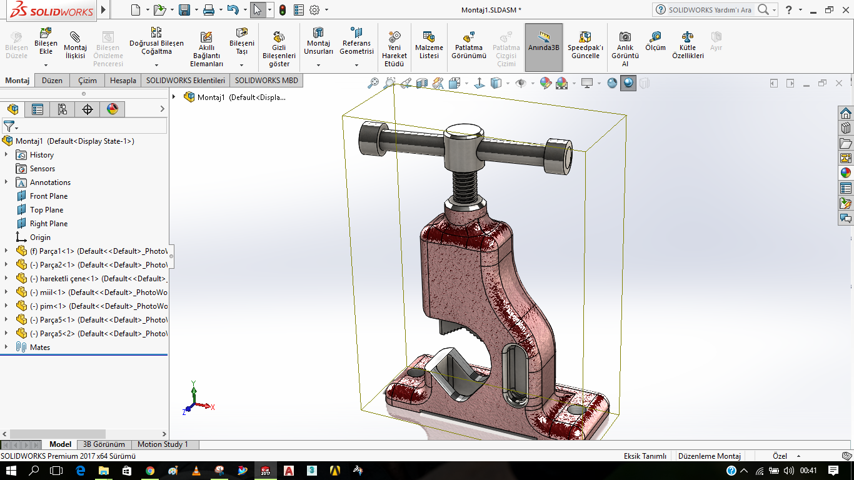854x480 pixels.
Task: Expand the SOLIDWORKS menu arrow
Action: 104,9
